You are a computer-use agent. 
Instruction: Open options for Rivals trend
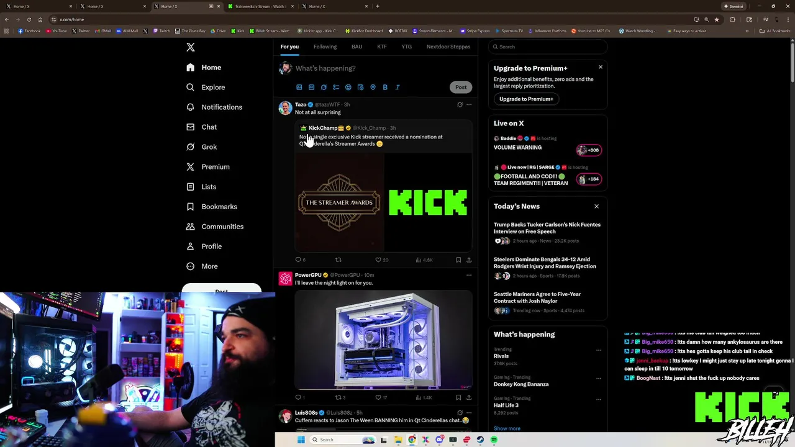[x=599, y=350]
